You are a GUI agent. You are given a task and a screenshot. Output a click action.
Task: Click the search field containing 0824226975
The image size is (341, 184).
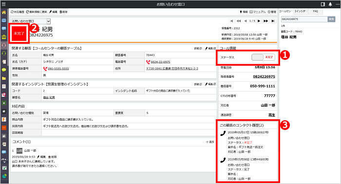pyautogui.click(x=304, y=19)
